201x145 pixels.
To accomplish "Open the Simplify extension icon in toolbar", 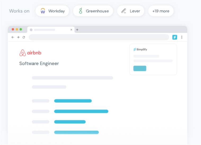I will pyautogui.click(x=175, y=37).
